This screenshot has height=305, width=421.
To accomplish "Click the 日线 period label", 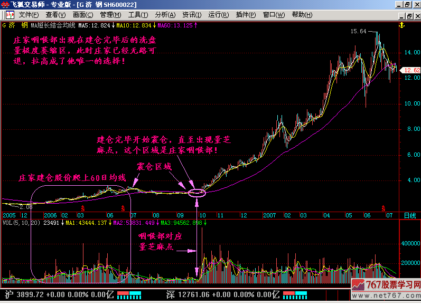I will [409, 216].
